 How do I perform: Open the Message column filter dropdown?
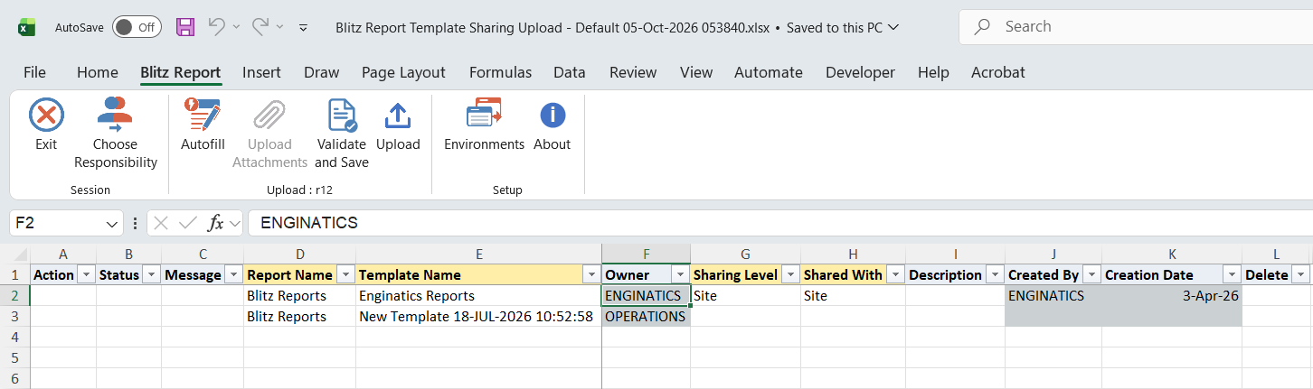point(233,274)
